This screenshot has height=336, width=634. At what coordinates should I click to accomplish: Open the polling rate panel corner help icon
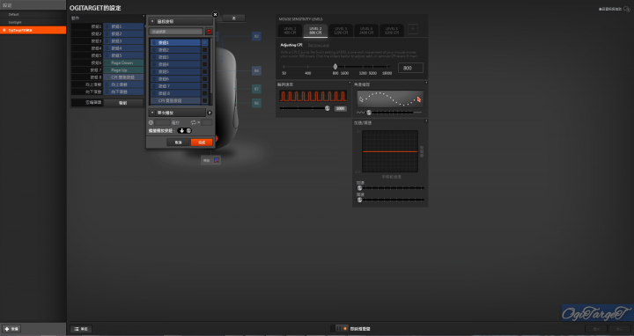[350, 83]
